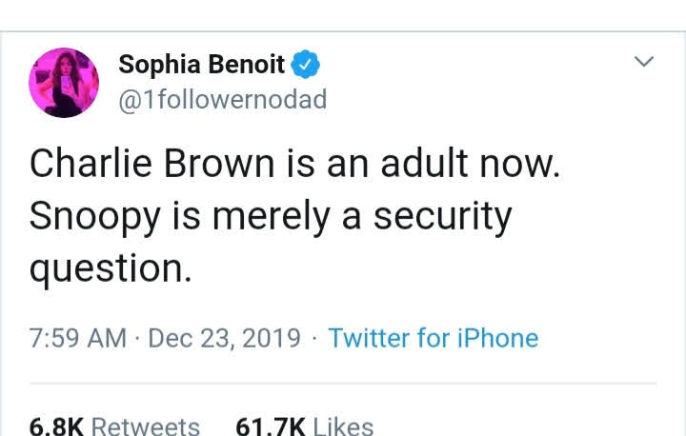The width and height of the screenshot is (686, 436).
Task: Open the Twitter for iPhone source link
Action: [434, 338]
